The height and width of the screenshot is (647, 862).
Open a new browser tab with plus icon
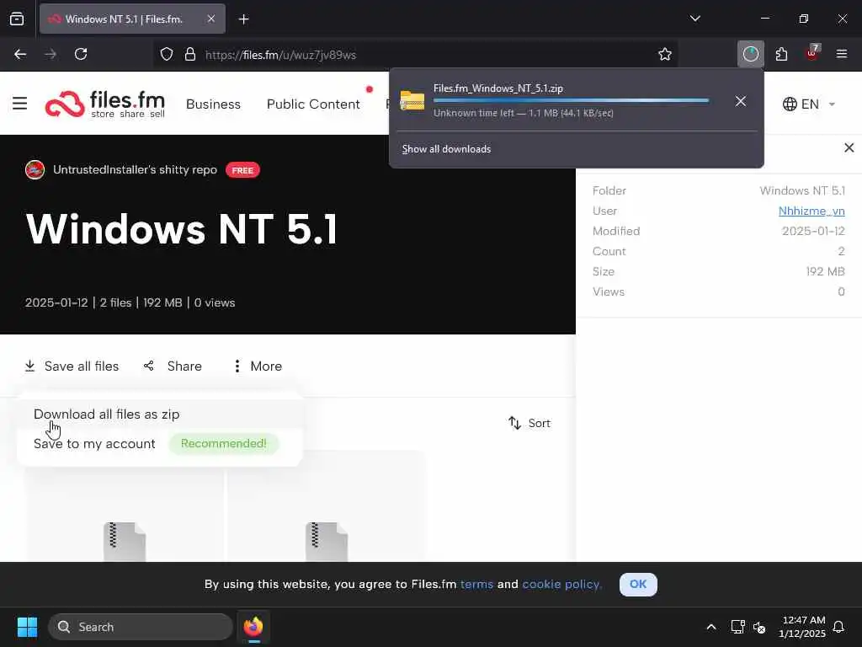(243, 19)
